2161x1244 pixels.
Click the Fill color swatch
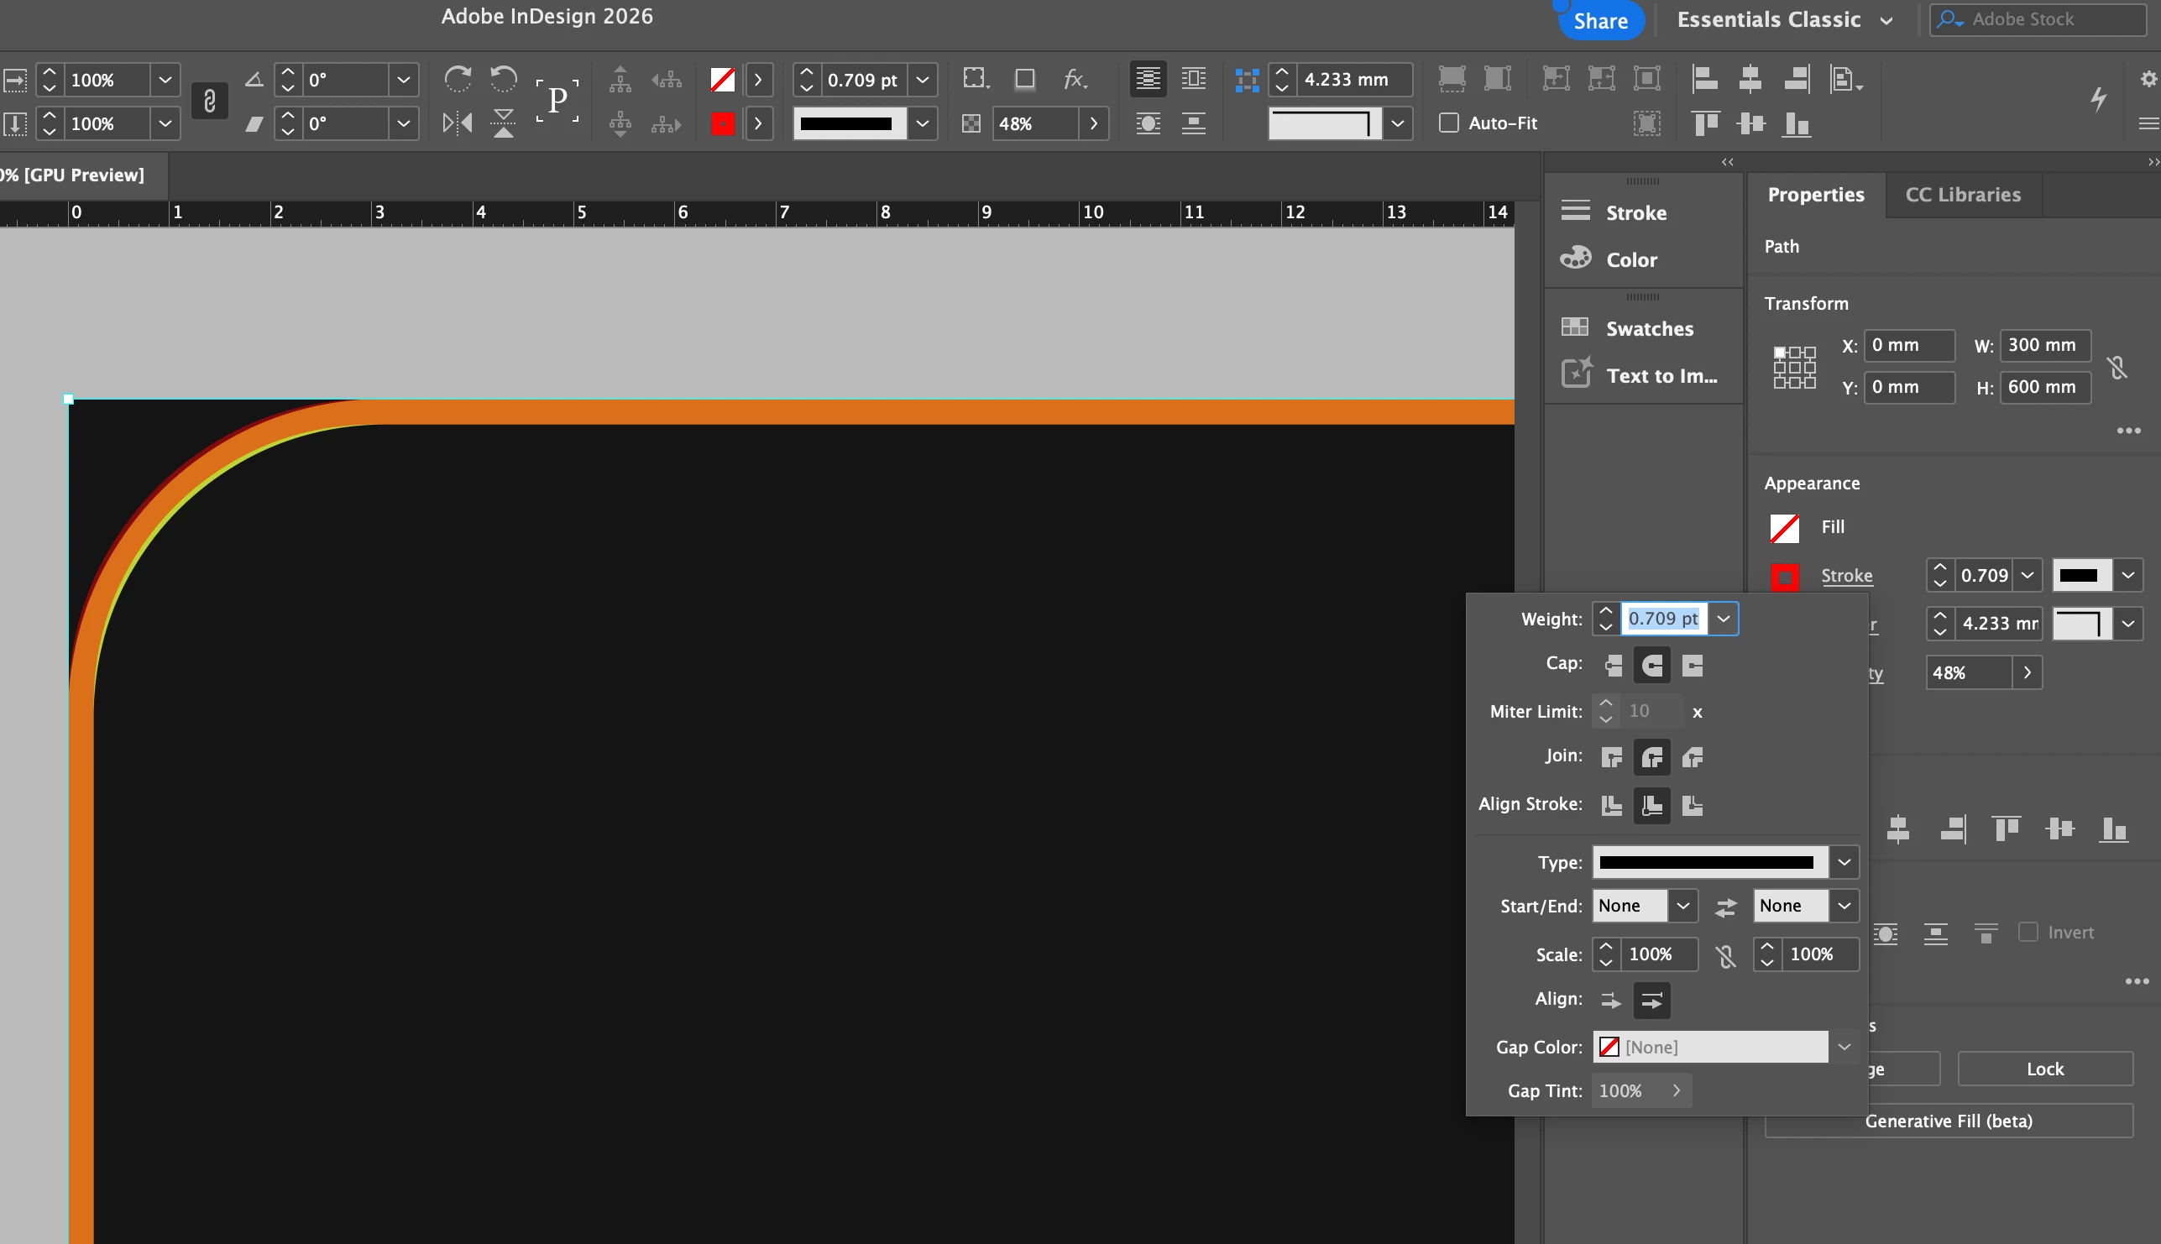1784,528
